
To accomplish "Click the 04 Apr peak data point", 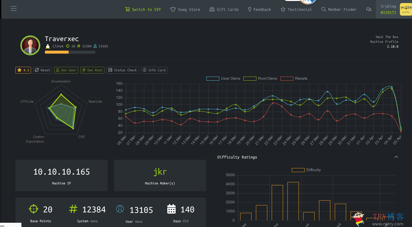I will click(x=392, y=87).
